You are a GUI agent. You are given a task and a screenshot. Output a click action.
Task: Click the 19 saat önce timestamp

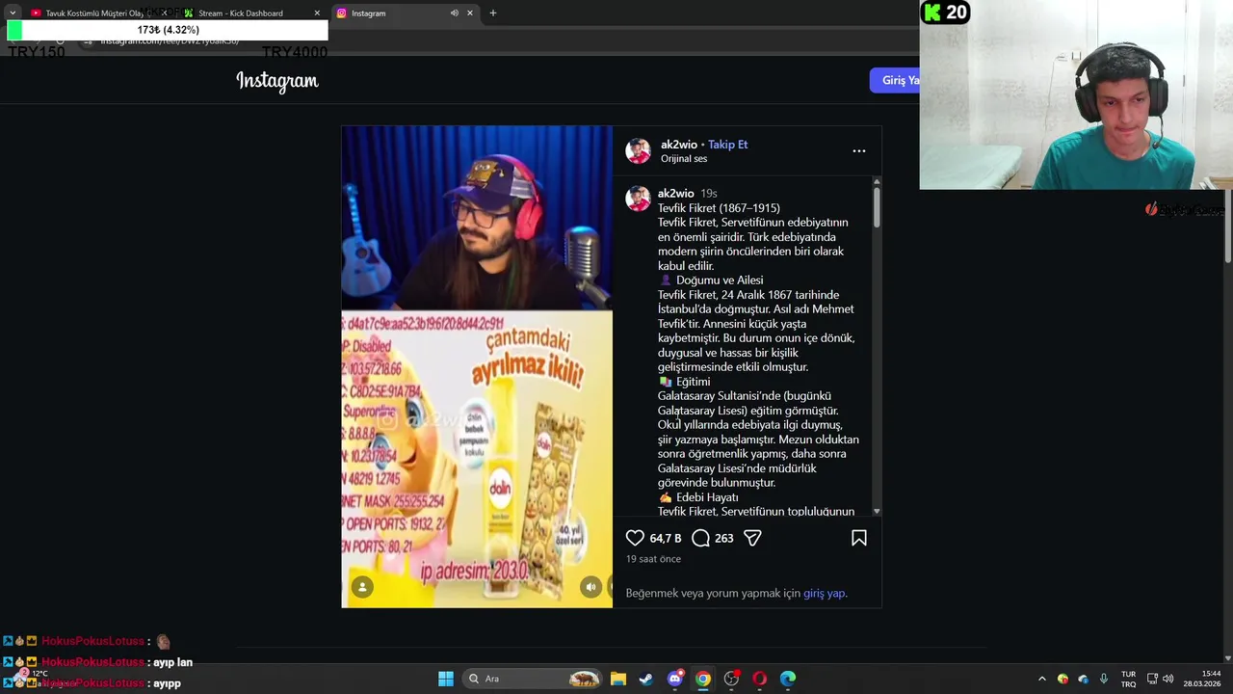pos(653,559)
